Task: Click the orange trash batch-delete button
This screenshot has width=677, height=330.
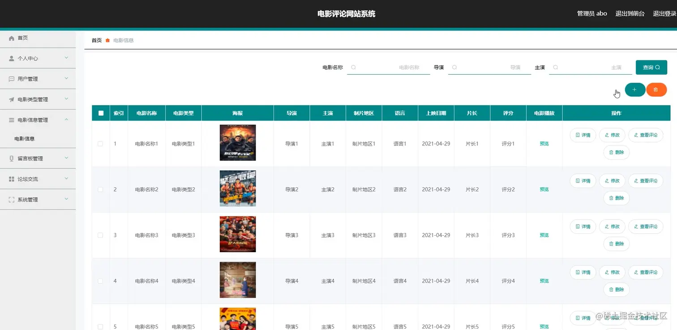Action: [x=656, y=90]
